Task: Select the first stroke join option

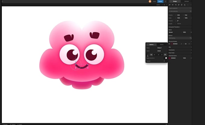Action: coord(159,54)
